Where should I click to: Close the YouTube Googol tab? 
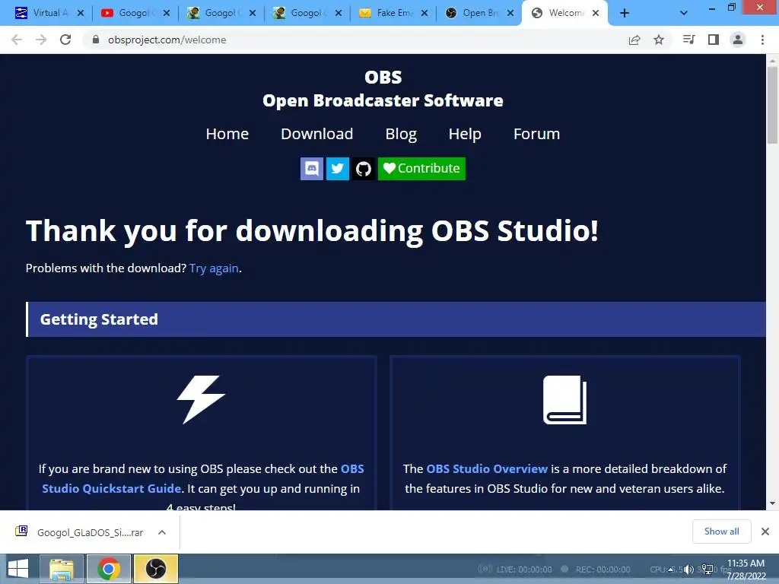[x=167, y=14]
